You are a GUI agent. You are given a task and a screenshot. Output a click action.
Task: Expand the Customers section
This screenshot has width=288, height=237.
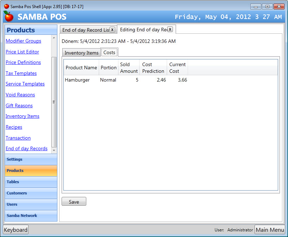tap(31, 193)
